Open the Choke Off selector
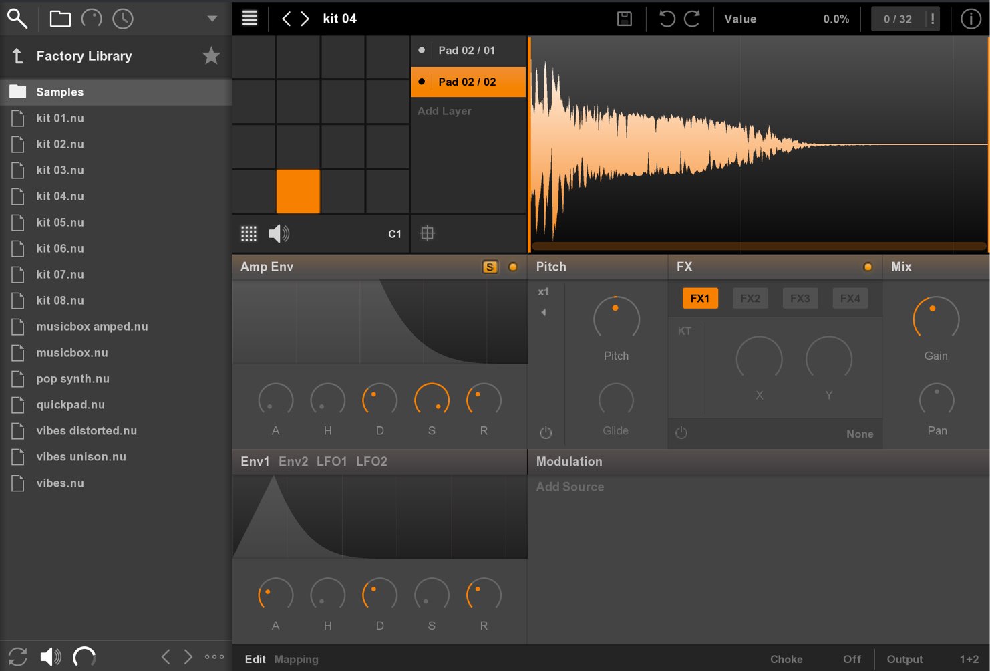The width and height of the screenshot is (990, 671). 852,659
